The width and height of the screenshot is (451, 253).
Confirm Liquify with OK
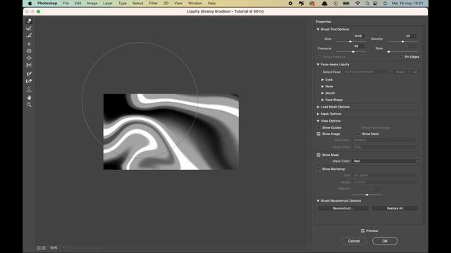click(x=385, y=241)
